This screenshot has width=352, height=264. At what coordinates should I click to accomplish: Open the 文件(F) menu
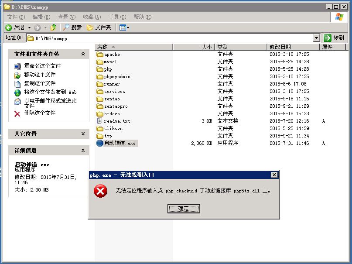click(16, 17)
